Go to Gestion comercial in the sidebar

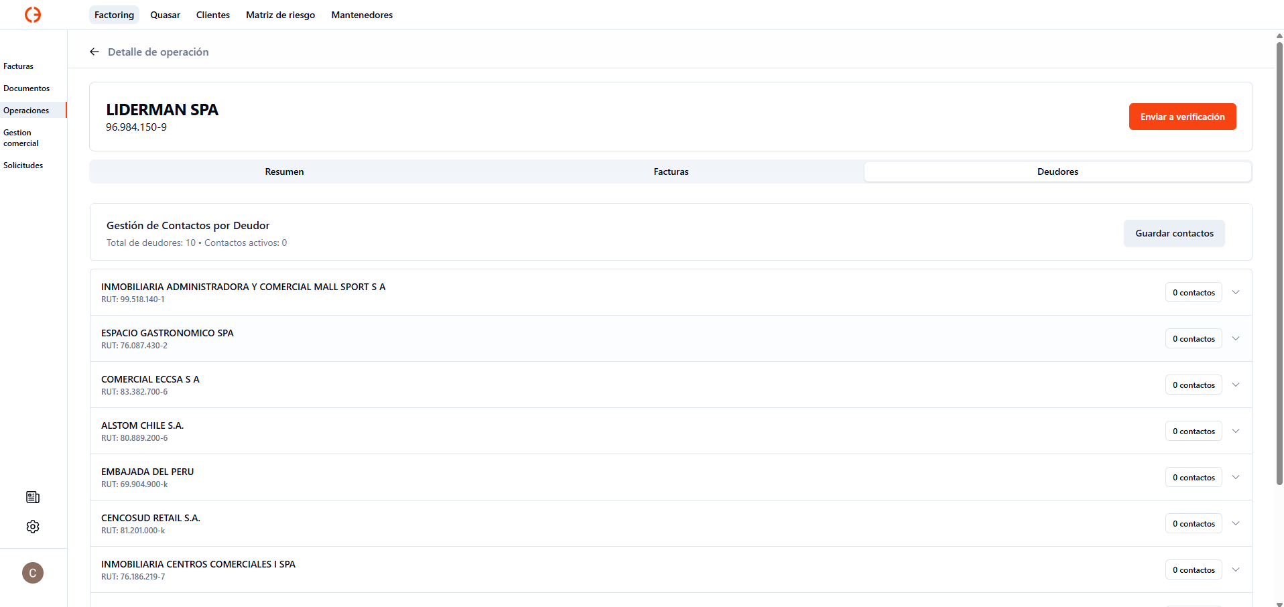point(21,138)
